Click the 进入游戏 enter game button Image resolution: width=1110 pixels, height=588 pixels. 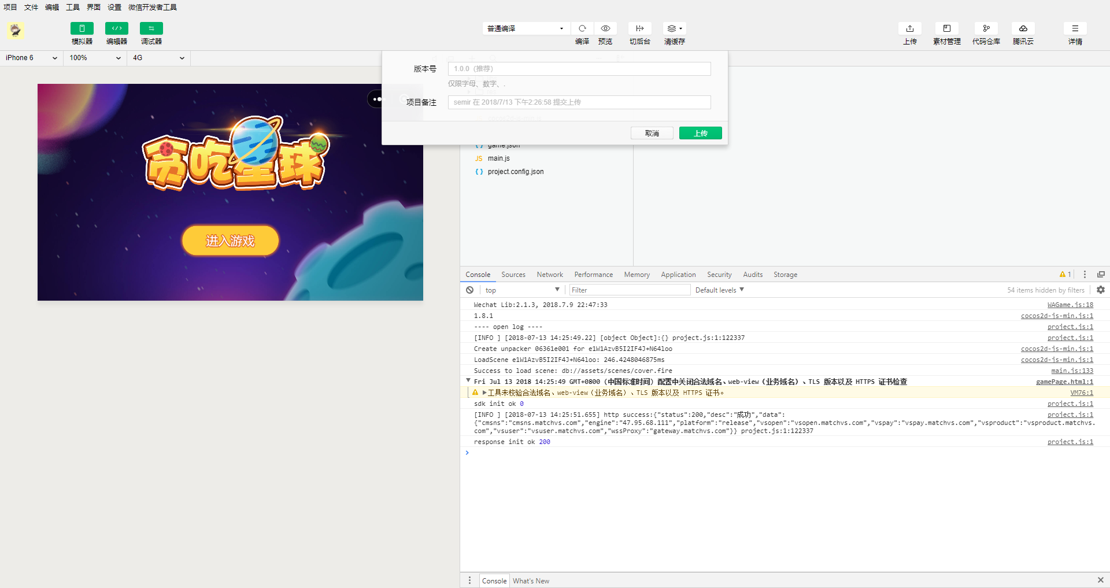(230, 241)
